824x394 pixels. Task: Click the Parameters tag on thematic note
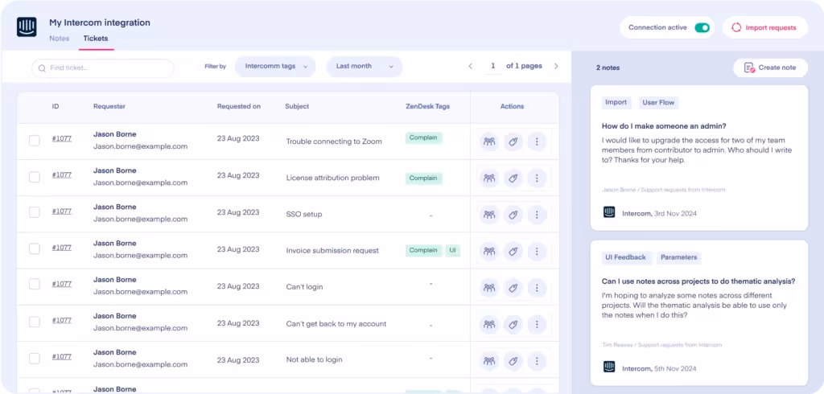point(679,257)
